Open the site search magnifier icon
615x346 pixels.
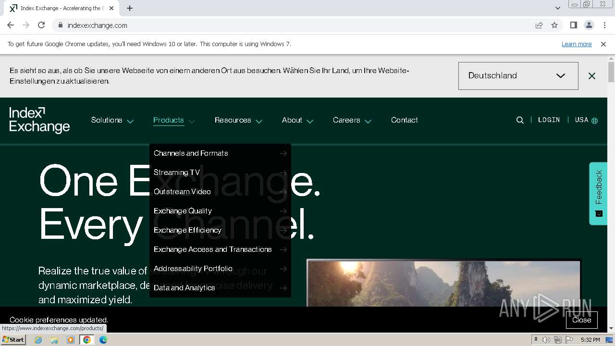520,120
